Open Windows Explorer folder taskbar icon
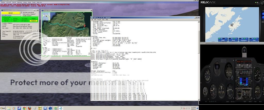264x110 pixels. [9, 108]
